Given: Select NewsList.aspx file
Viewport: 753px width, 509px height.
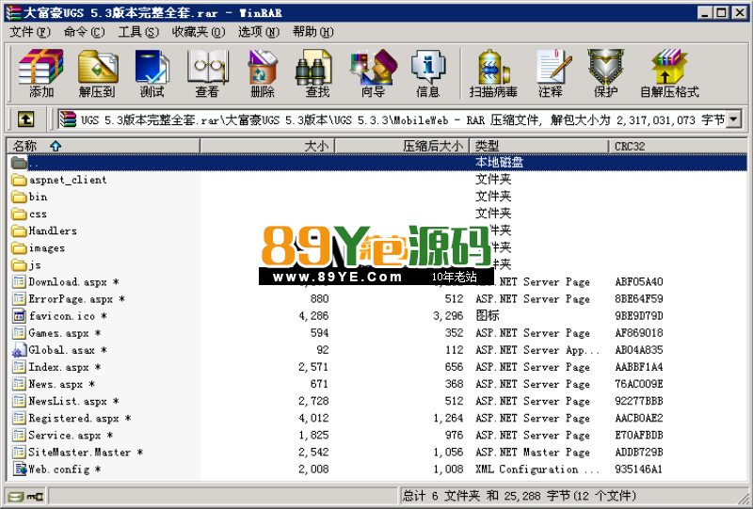Looking at the screenshot, I should click(65, 402).
